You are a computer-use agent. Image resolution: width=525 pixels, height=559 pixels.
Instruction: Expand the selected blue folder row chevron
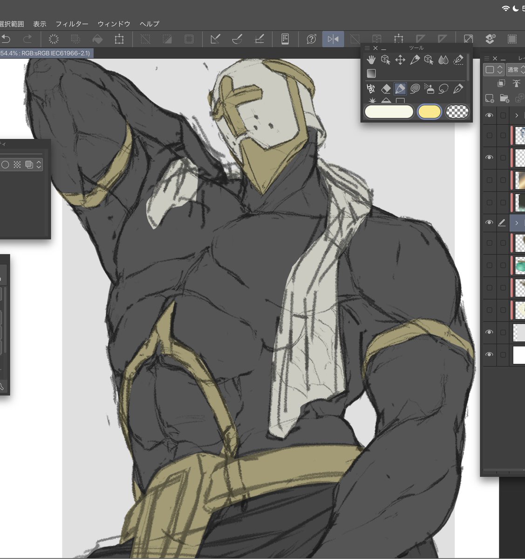pos(517,223)
